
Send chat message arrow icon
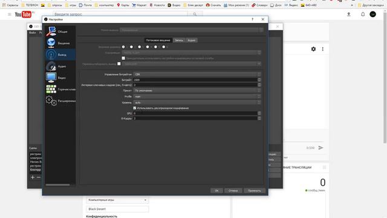pyautogui.click(x=321, y=148)
